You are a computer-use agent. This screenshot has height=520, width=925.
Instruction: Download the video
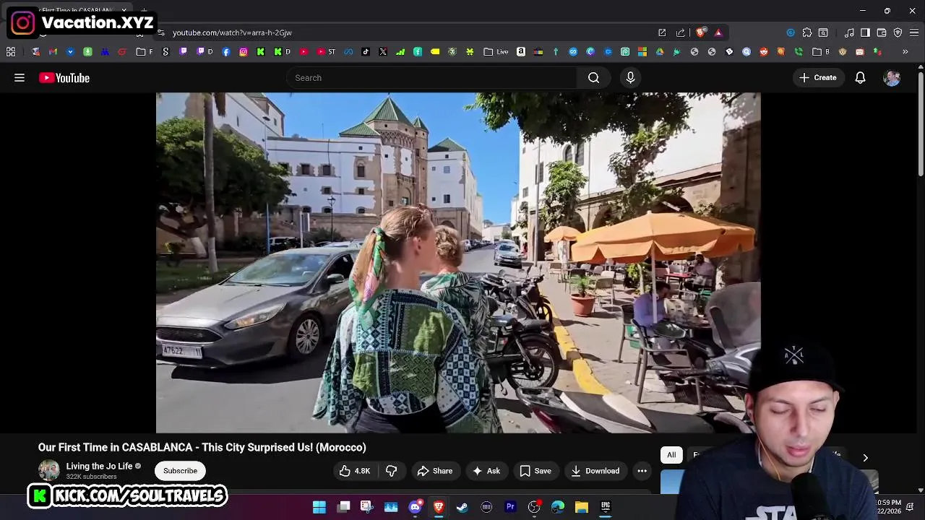coord(595,471)
